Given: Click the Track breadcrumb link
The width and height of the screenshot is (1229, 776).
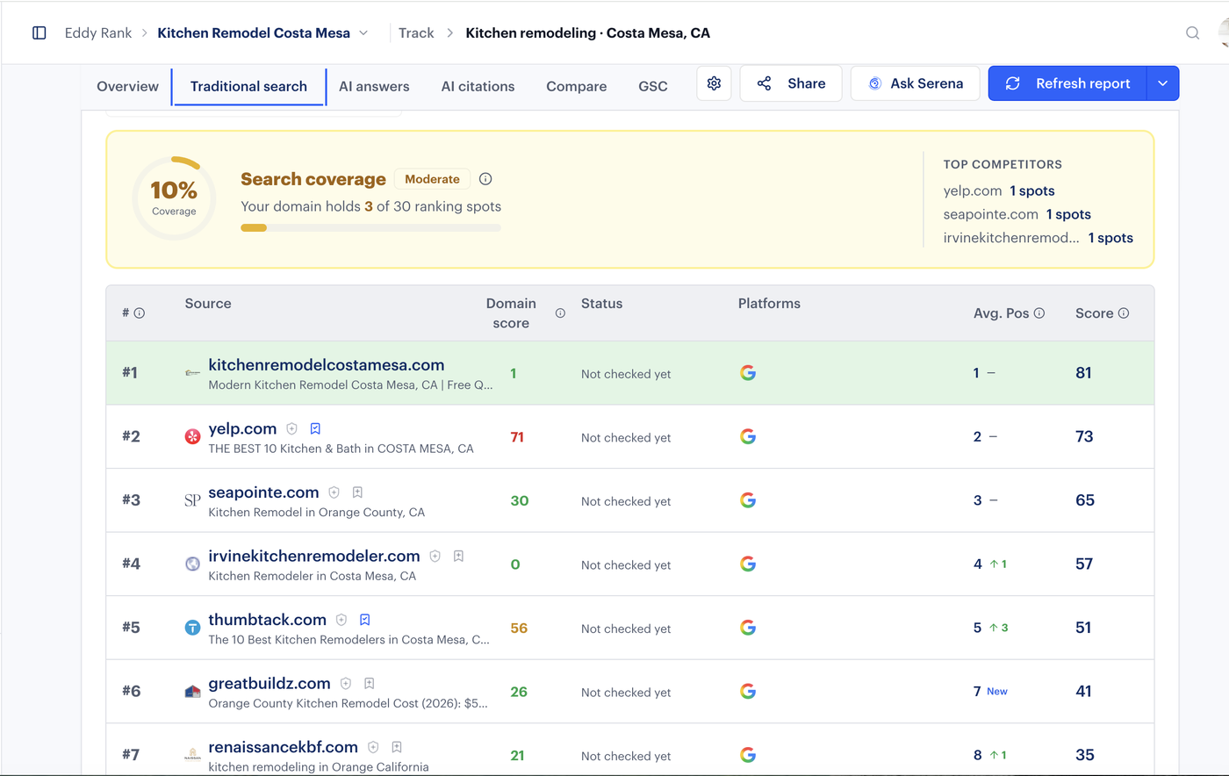Looking at the screenshot, I should (x=416, y=33).
